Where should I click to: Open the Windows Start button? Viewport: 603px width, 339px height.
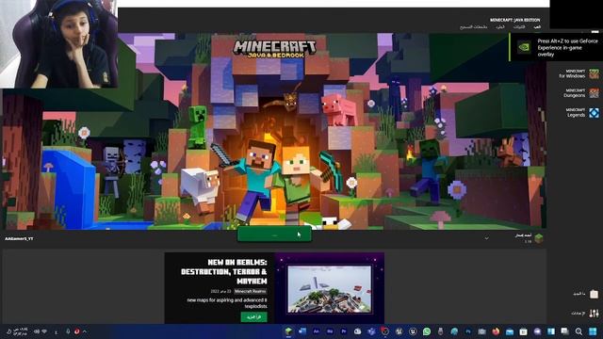pyautogui.click(x=593, y=331)
